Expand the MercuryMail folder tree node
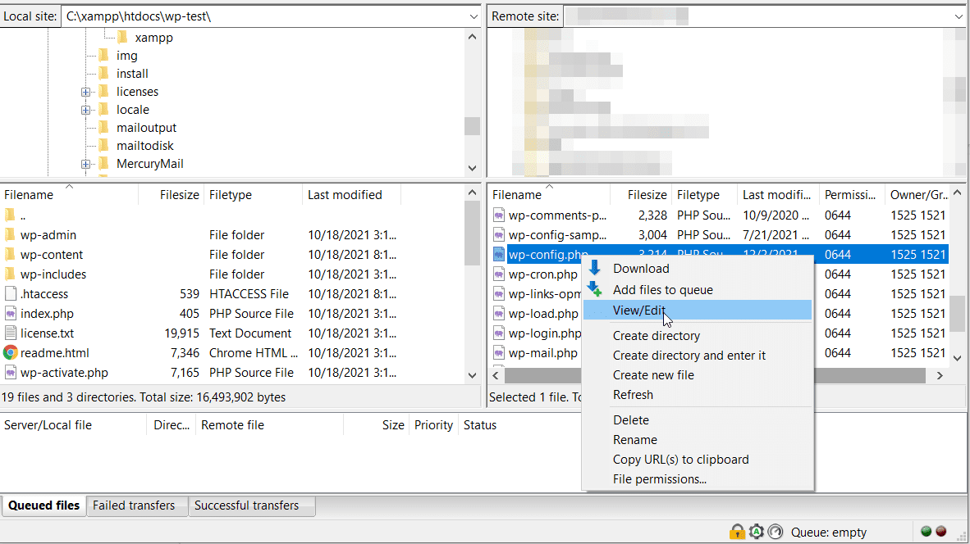 click(85, 164)
